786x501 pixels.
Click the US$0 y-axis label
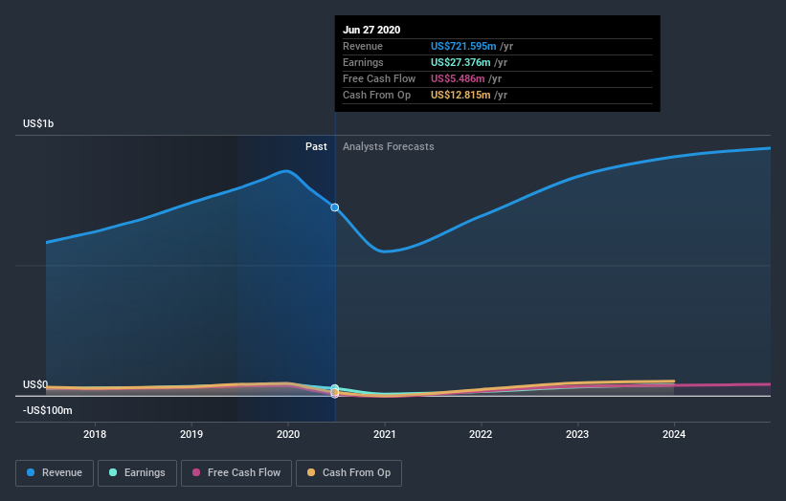(35, 384)
